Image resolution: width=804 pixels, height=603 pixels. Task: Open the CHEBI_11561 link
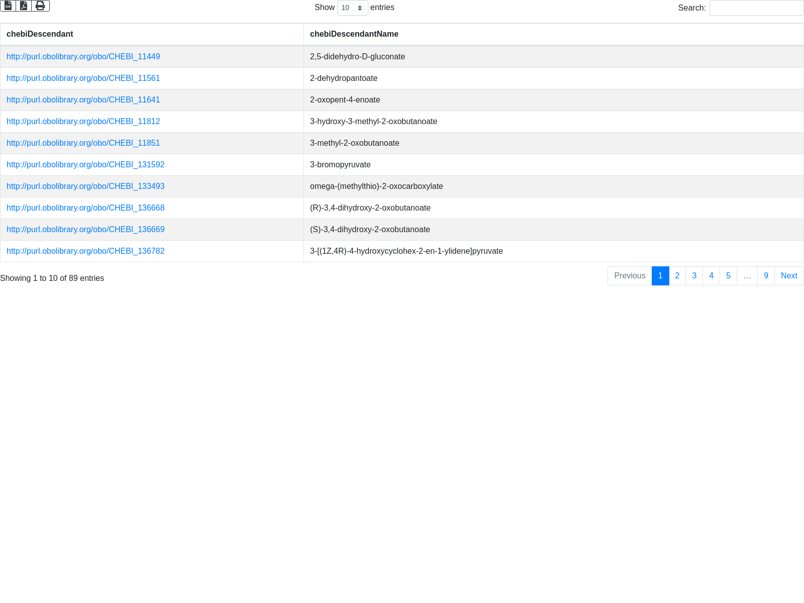pos(83,78)
